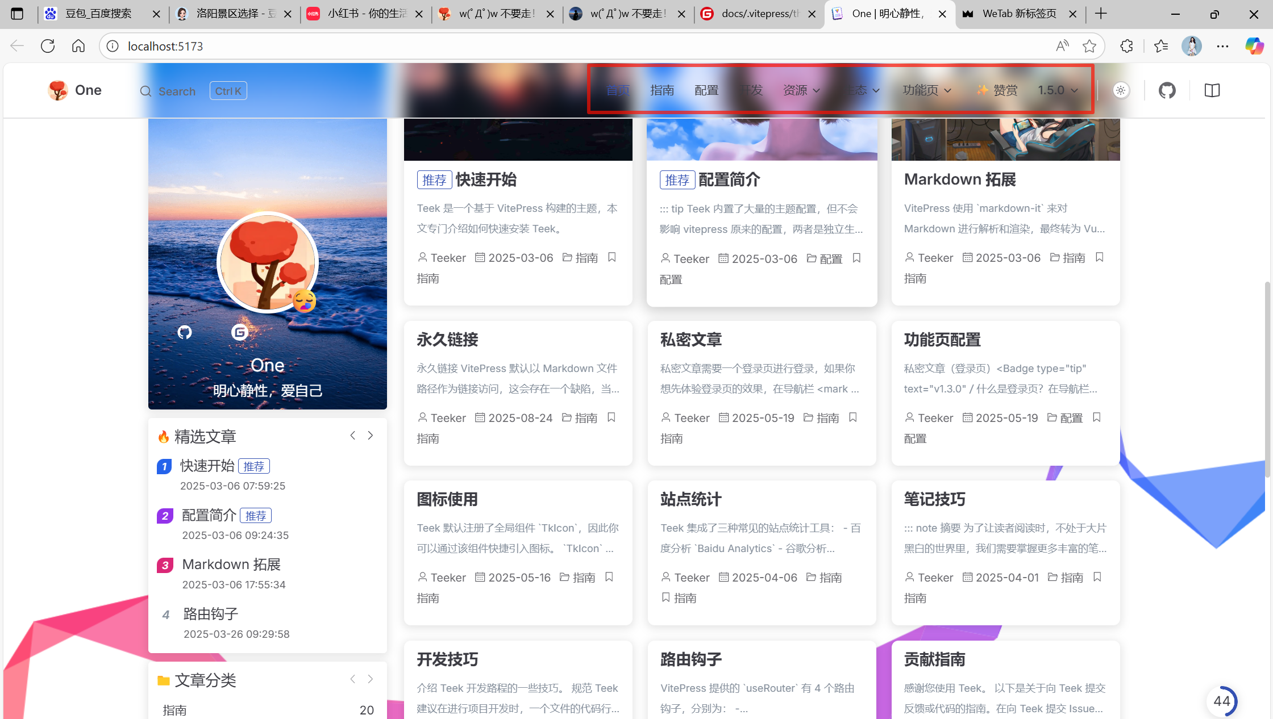Screen dimensions: 1273x719
Task: Toggle the light/dark theme switch
Action: (1121, 90)
